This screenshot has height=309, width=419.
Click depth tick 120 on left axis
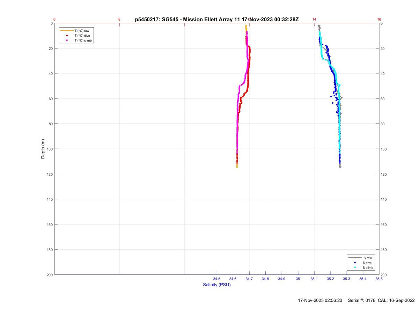pos(50,174)
